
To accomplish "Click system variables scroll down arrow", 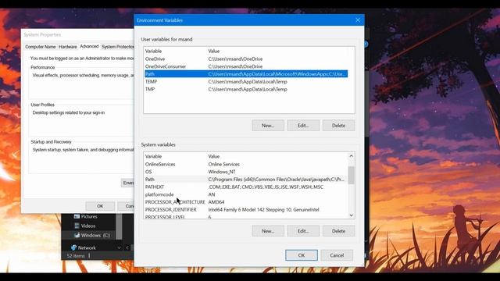I will tap(351, 215).
